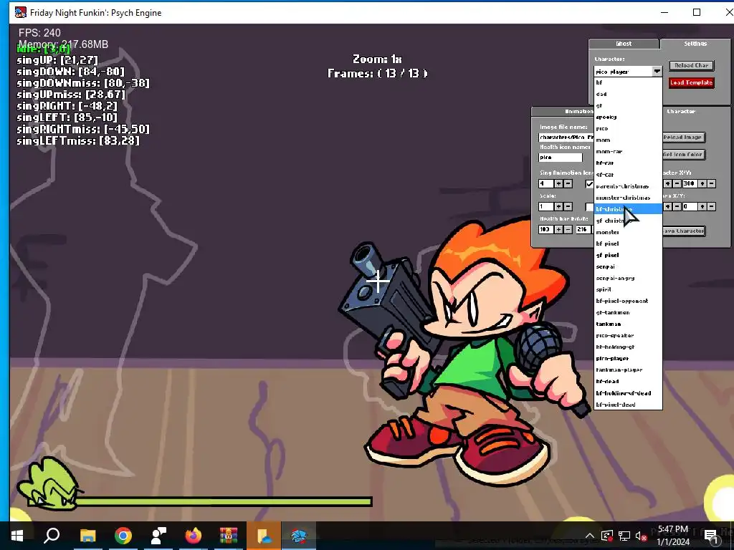The width and height of the screenshot is (734, 550).
Task: Select 'bf-dead' from character list
Action: (x=628, y=381)
